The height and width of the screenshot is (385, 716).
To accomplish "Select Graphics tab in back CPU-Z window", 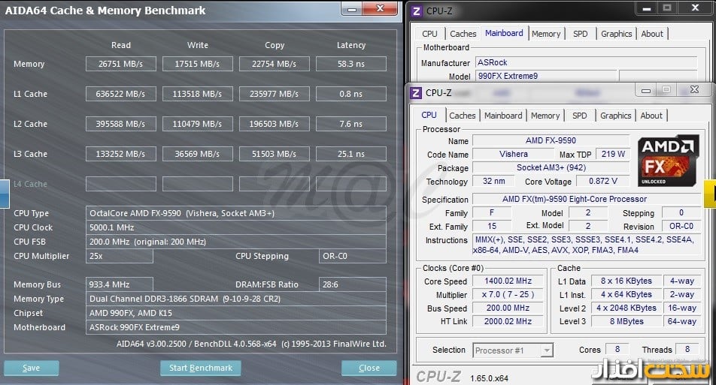I will point(617,34).
